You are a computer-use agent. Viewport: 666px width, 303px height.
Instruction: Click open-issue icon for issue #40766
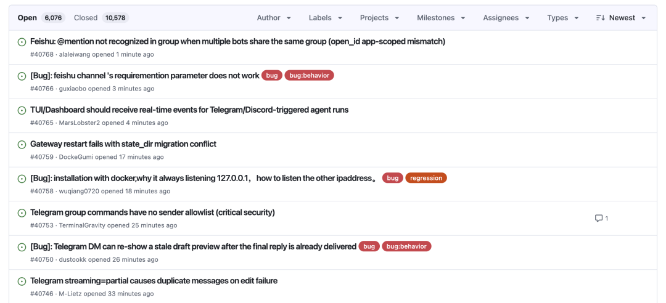pyautogui.click(x=22, y=76)
